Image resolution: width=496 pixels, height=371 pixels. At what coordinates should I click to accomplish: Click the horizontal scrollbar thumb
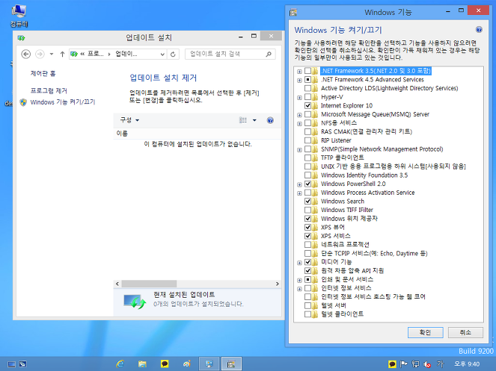[x=149, y=284]
